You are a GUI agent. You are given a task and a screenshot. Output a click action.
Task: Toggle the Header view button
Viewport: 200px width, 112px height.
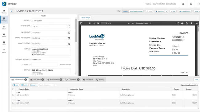coord(125,11)
